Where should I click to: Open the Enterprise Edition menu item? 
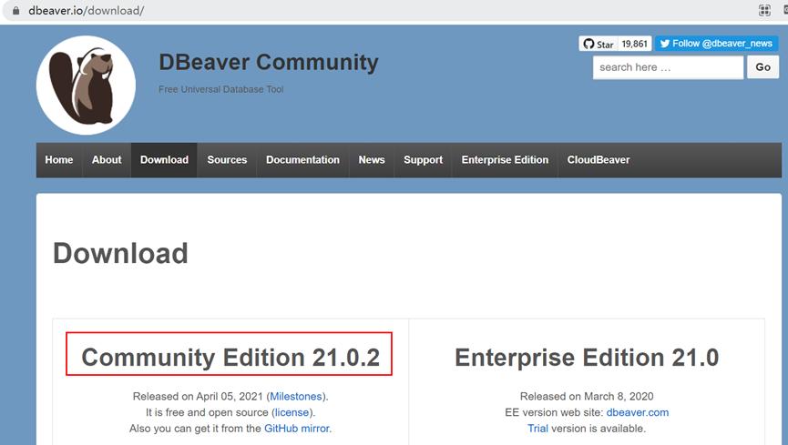[x=505, y=160]
